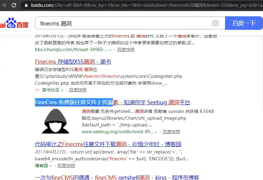Expand the arrow next to 简书社区
Screen dimensions: 263x180
(62, 90)
